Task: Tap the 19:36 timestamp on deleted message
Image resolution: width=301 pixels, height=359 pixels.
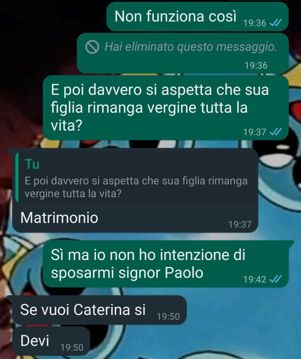Action: (x=256, y=66)
